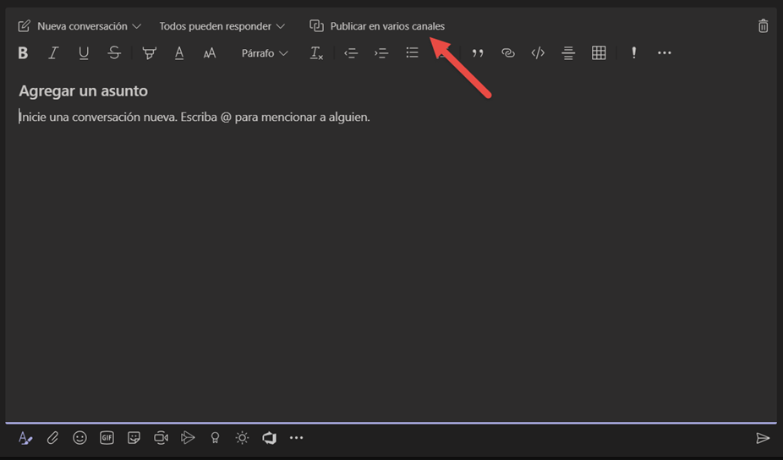Click the Agregar un asunto field
The height and width of the screenshot is (460, 783).
[x=84, y=91]
